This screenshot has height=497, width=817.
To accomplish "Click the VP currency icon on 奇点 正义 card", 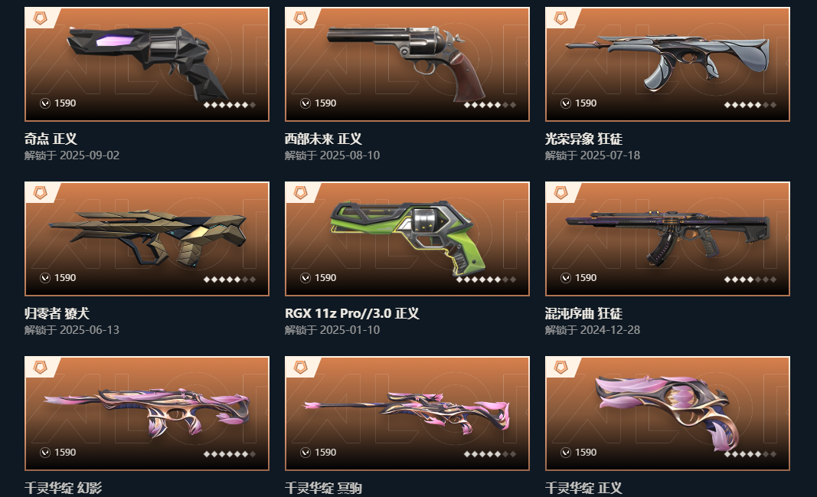I will pos(45,103).
